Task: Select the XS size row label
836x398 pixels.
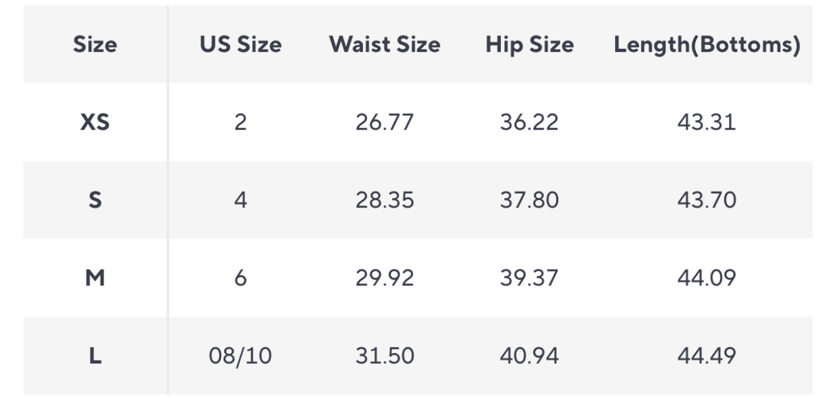Action: coord(95,122)
